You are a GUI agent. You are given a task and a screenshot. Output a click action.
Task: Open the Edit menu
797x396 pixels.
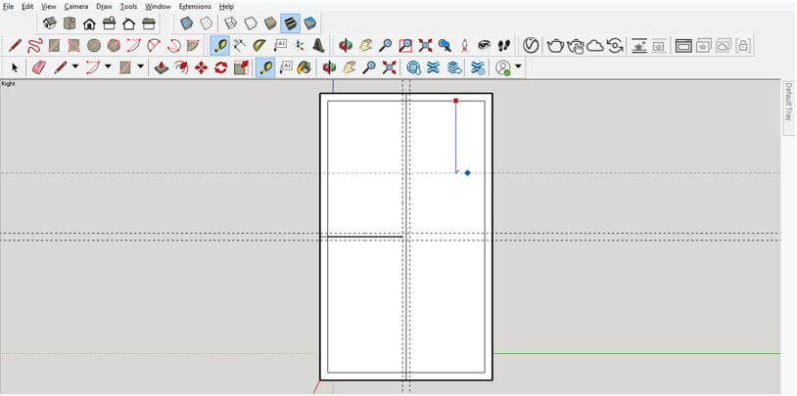click(27, 7)
